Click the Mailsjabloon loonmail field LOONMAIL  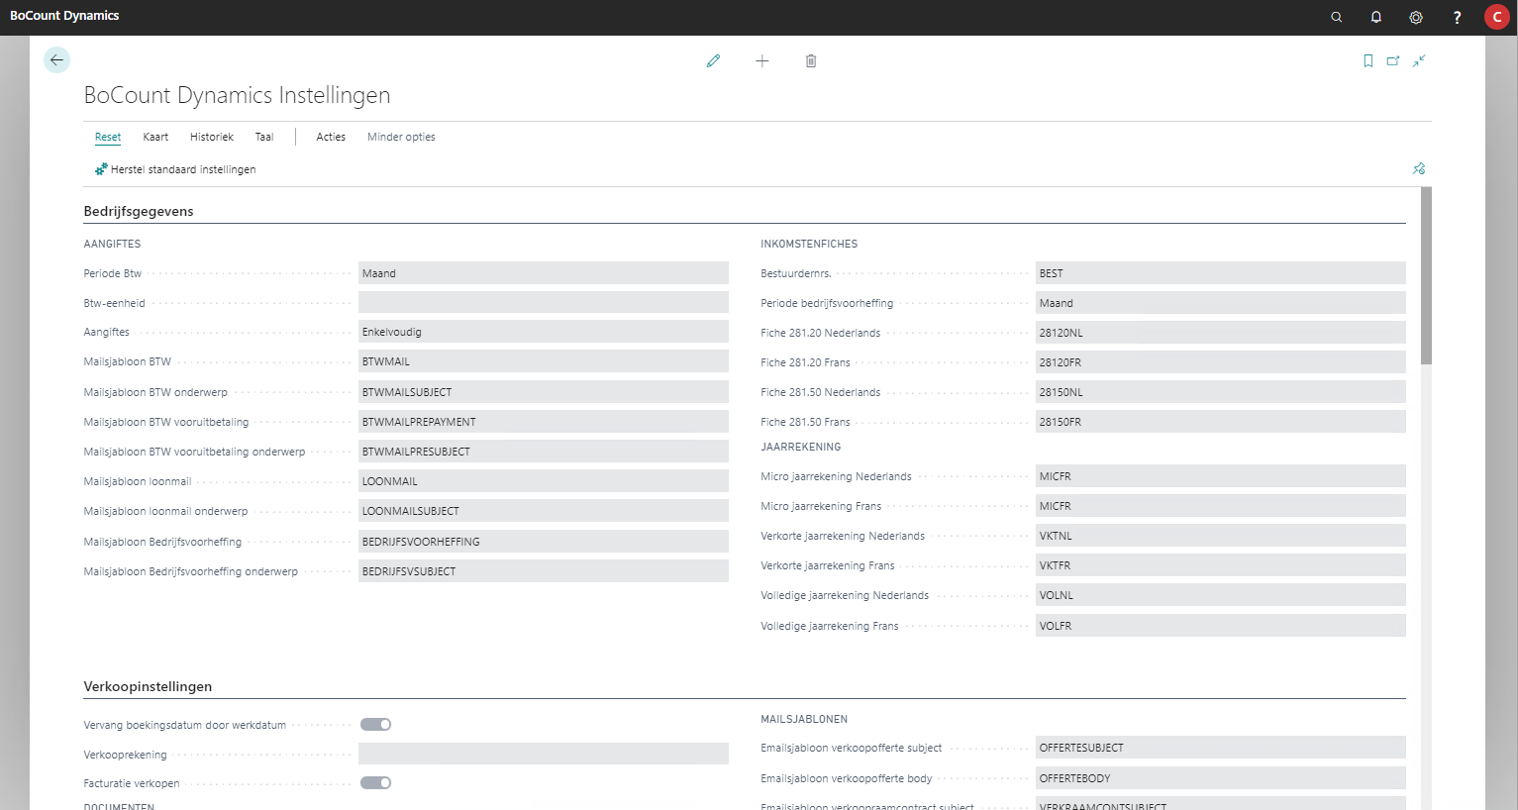coord(544,481)
